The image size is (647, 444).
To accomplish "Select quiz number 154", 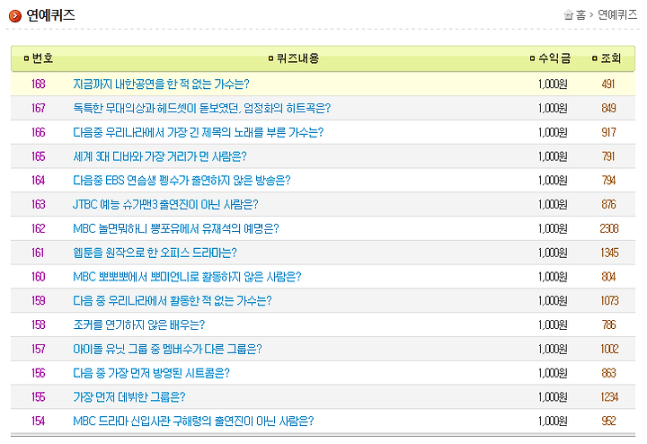I will coord(39,422).
